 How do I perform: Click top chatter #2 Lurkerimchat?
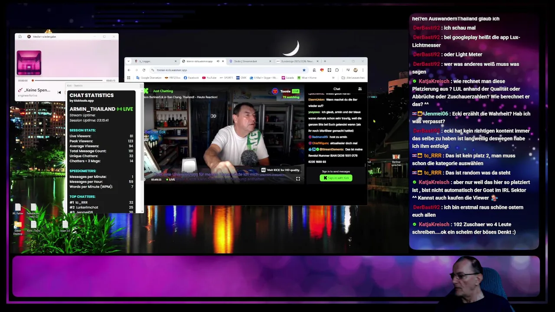coord(101,208)
